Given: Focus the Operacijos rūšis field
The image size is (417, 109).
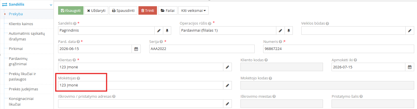Looking at the screenshot, I should pyautogui.click(x=228, y=30).
